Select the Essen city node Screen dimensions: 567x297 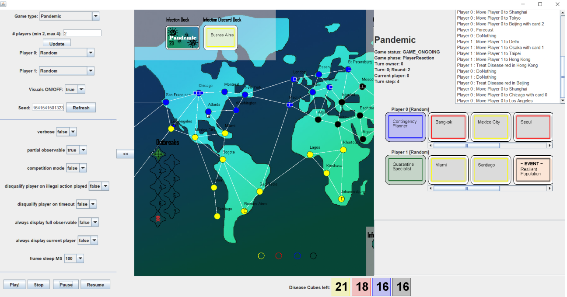(319, 74)
